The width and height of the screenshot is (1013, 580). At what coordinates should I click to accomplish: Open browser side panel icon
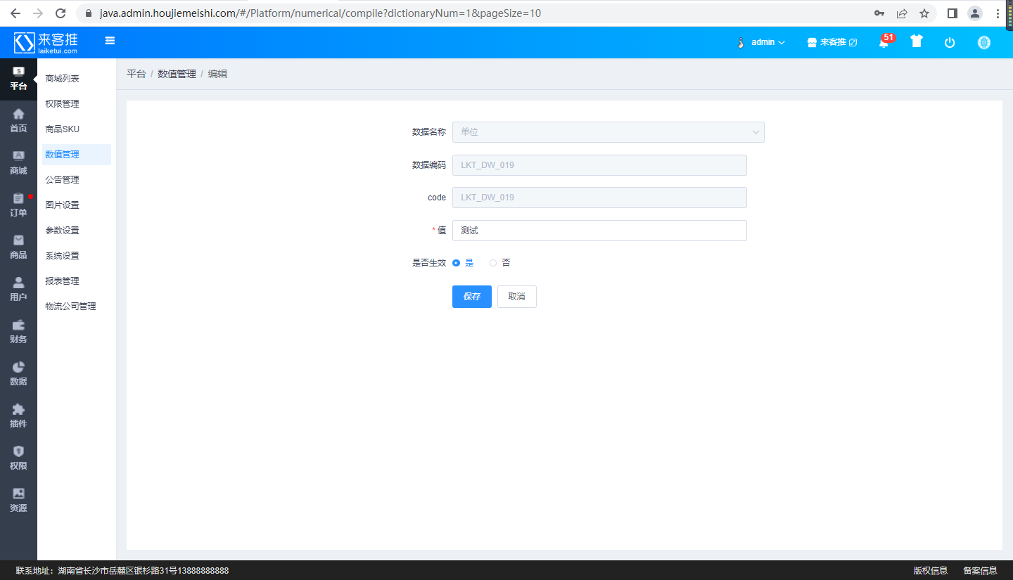tap(953, 13)
